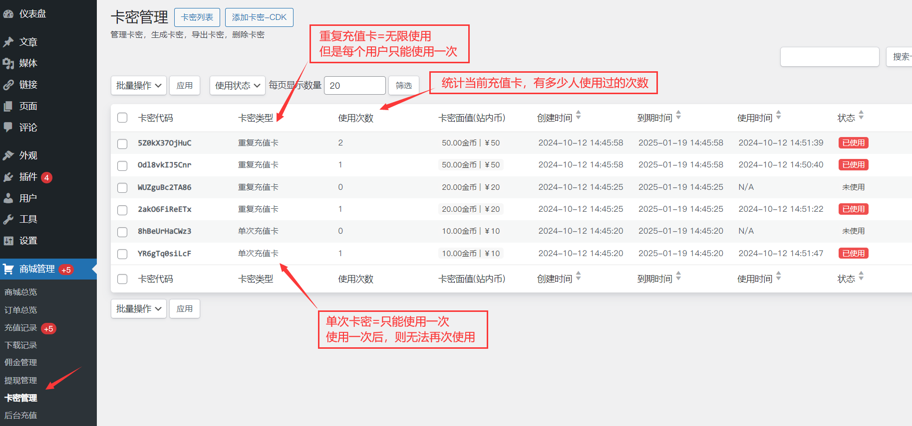Click the 使用次数 column header
Screen dimensions: 912x426
[x=356, y=118]
